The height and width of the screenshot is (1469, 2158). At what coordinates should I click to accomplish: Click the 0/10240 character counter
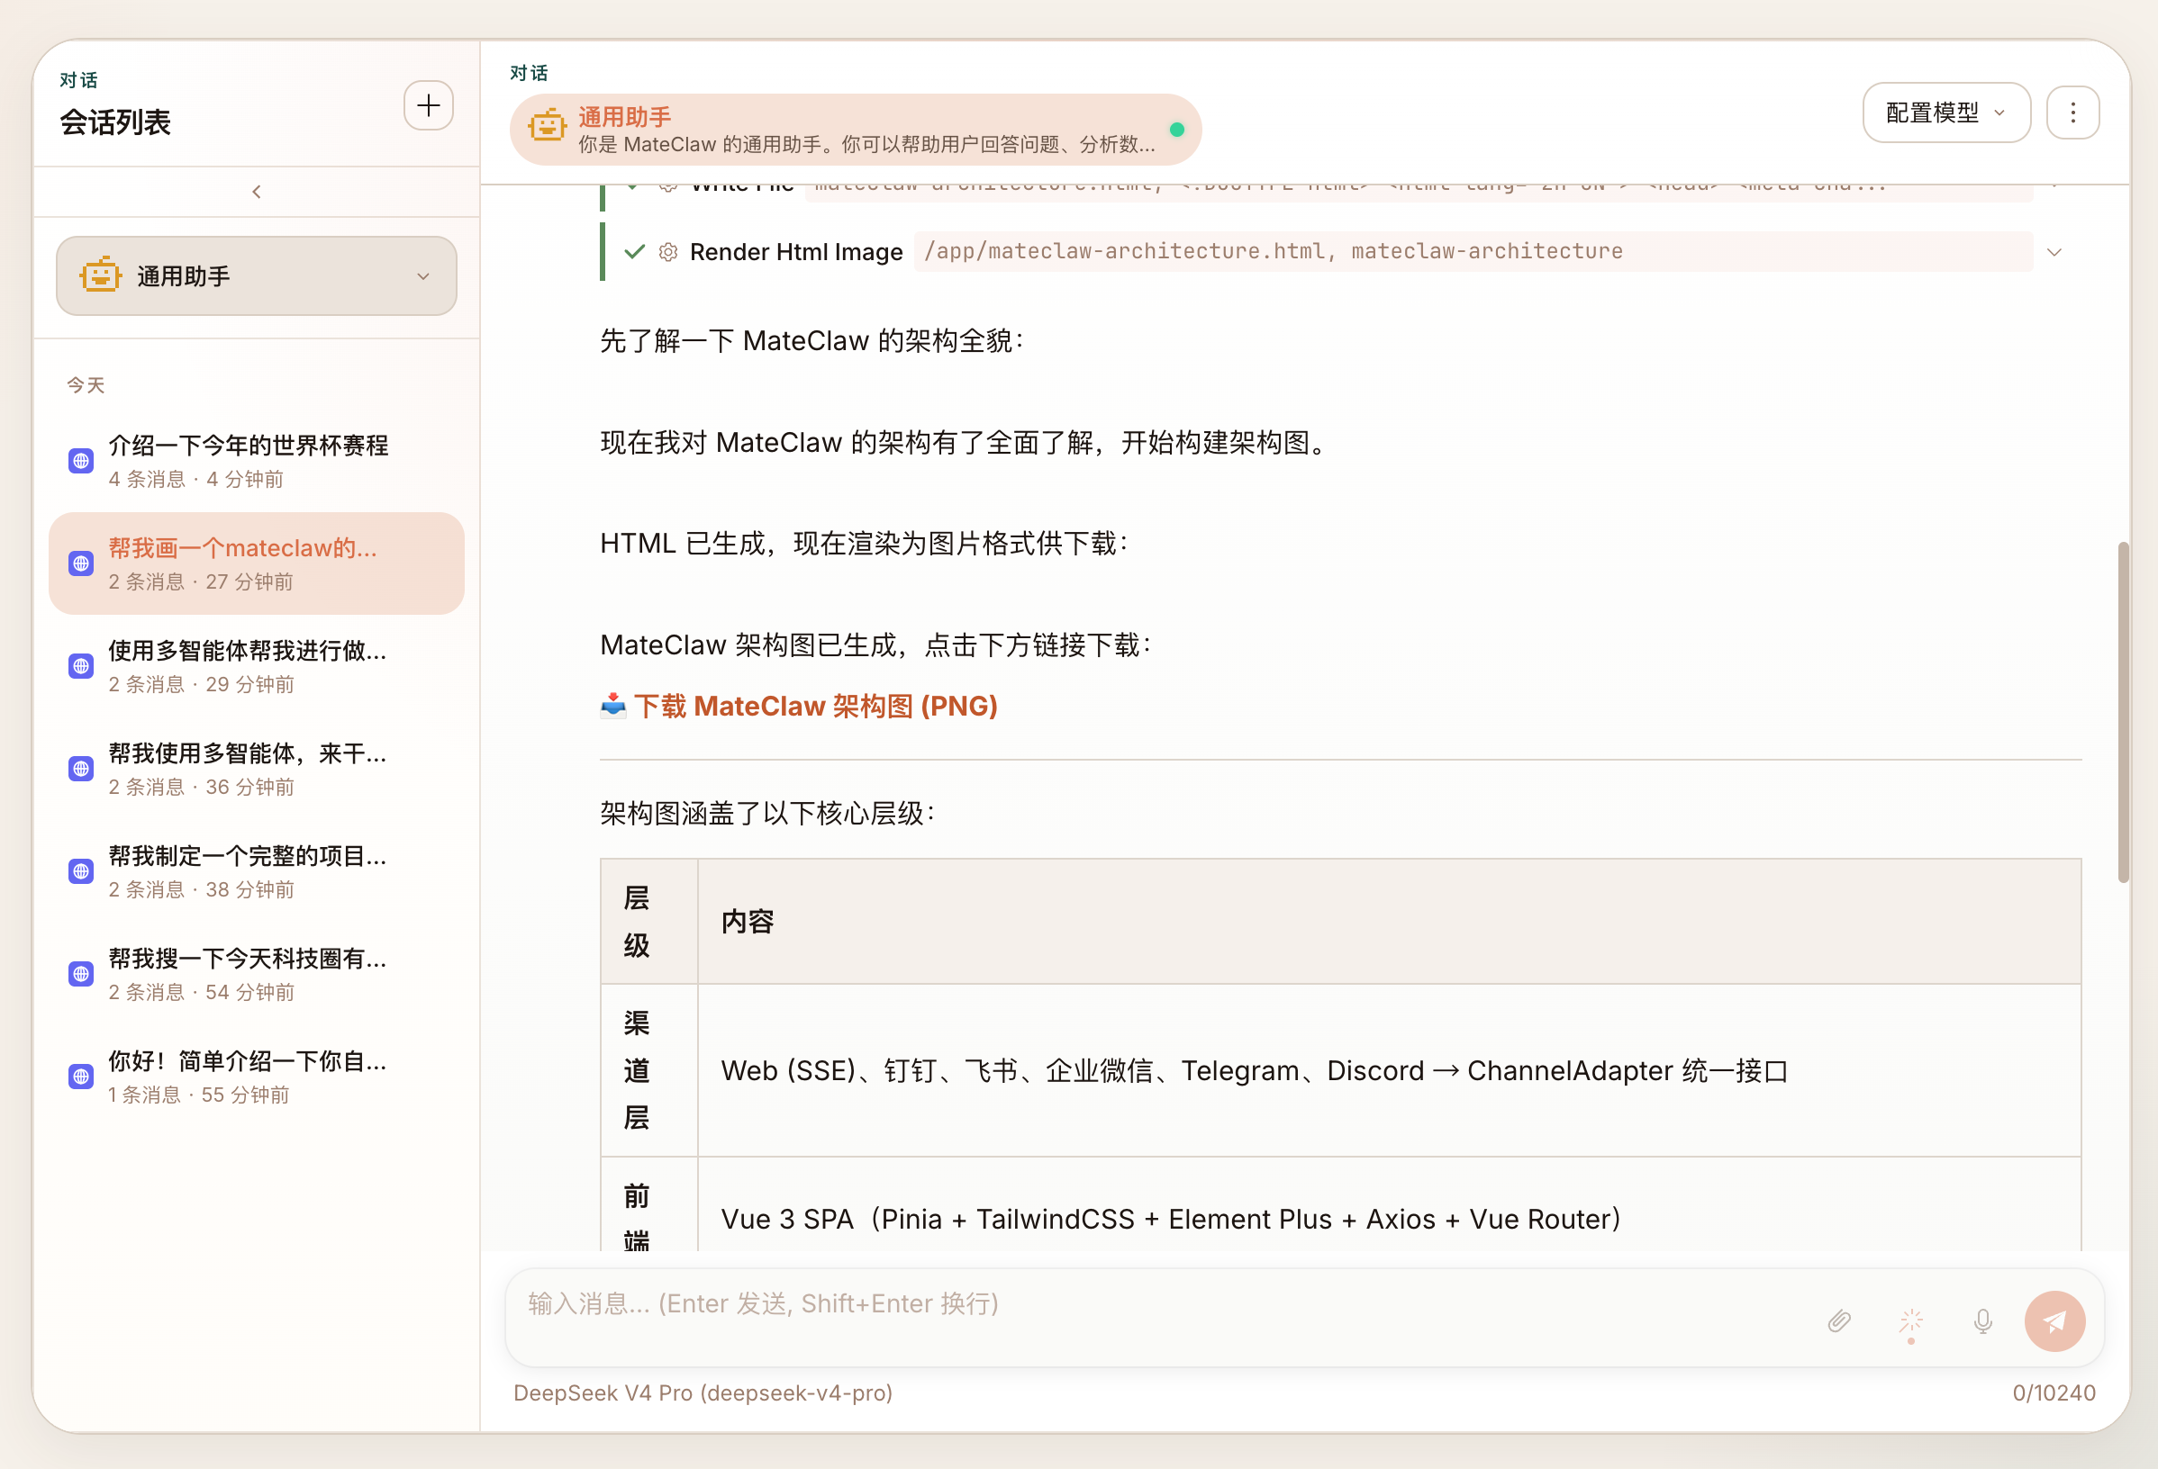2053,1392
